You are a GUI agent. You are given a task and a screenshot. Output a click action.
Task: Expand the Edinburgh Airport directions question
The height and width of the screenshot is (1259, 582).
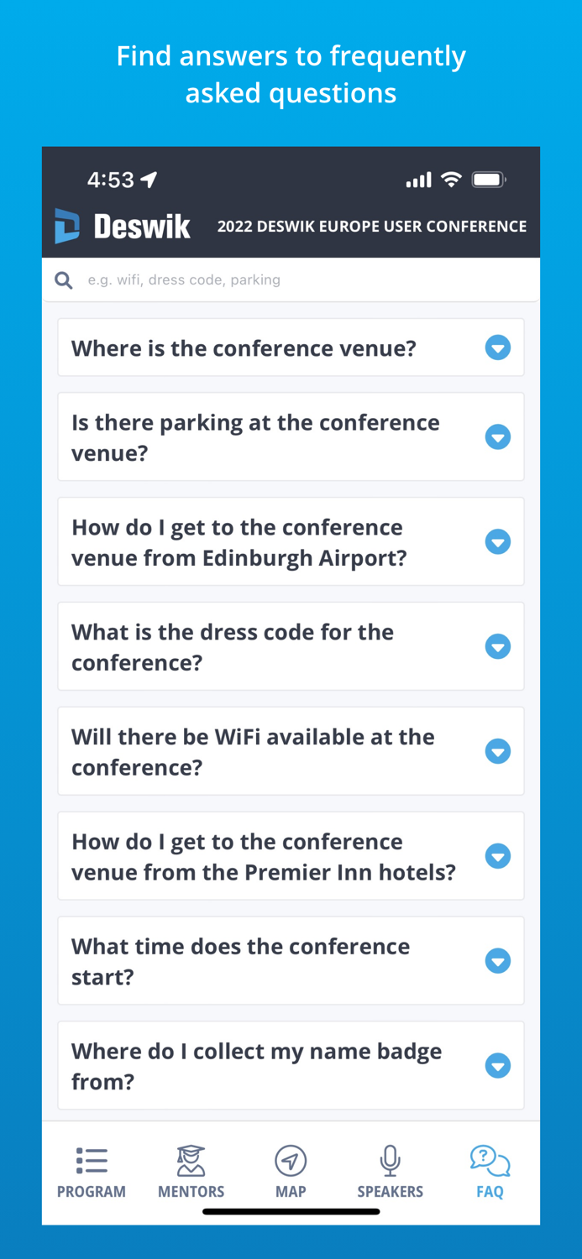[498, 541]
